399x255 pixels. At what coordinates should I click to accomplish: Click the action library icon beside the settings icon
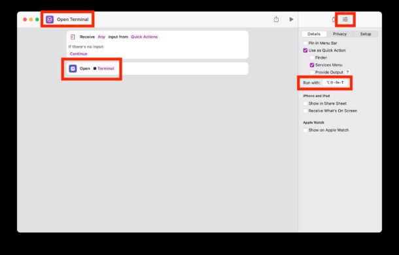click(334, 20)
